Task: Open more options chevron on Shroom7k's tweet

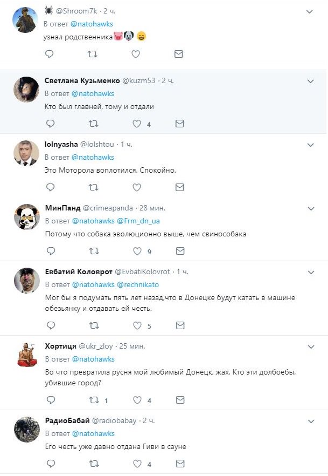Action: click(x=310, y=11)
